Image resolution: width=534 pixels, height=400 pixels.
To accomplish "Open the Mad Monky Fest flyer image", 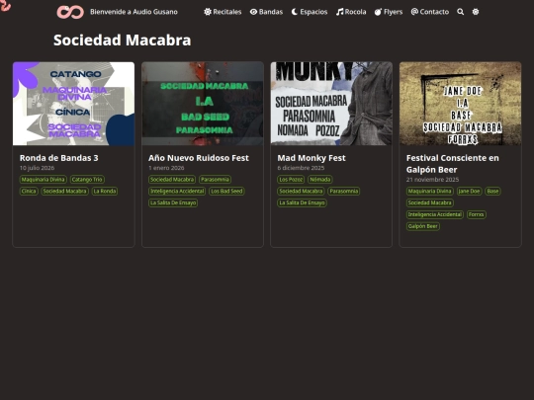I will coord(331,104).
